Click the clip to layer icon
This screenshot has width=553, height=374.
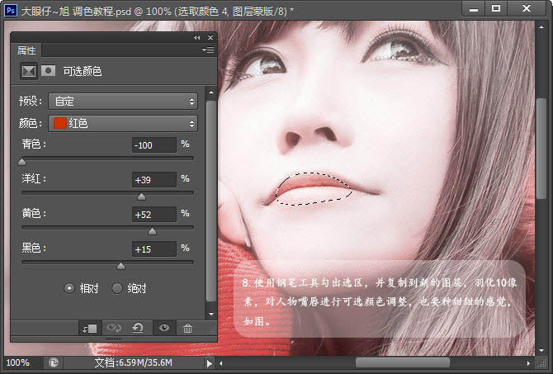coord(89,328)
